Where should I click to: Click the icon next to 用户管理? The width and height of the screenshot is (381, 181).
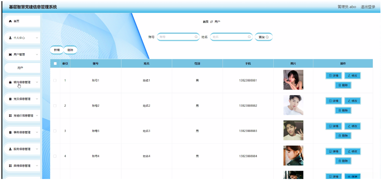click(10, 55)
